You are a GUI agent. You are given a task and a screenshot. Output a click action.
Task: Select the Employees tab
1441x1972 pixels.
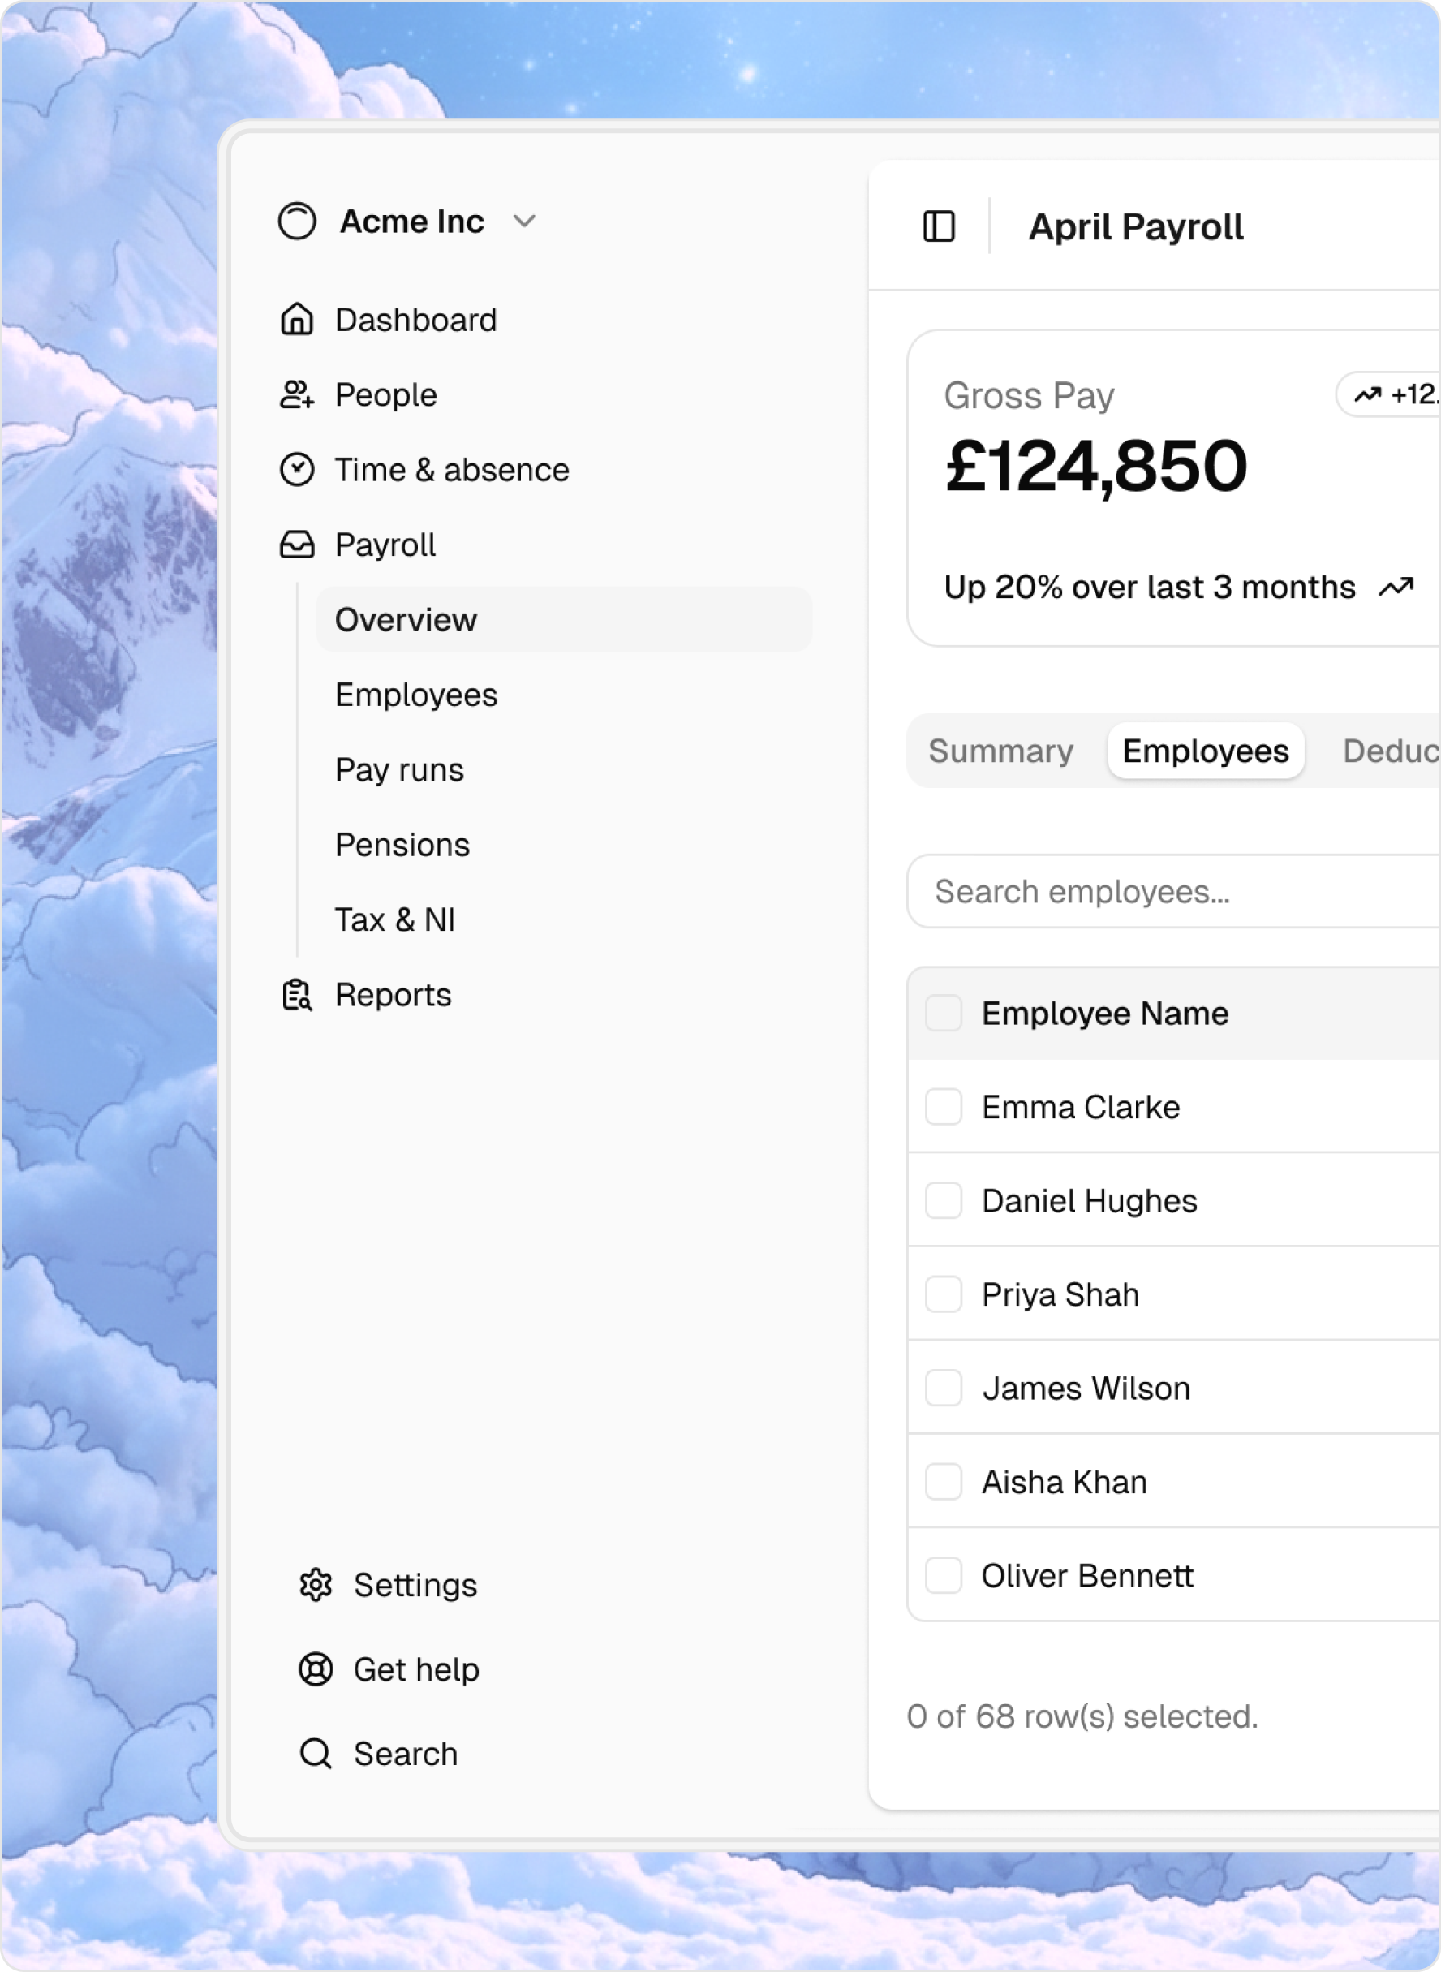1206,751
